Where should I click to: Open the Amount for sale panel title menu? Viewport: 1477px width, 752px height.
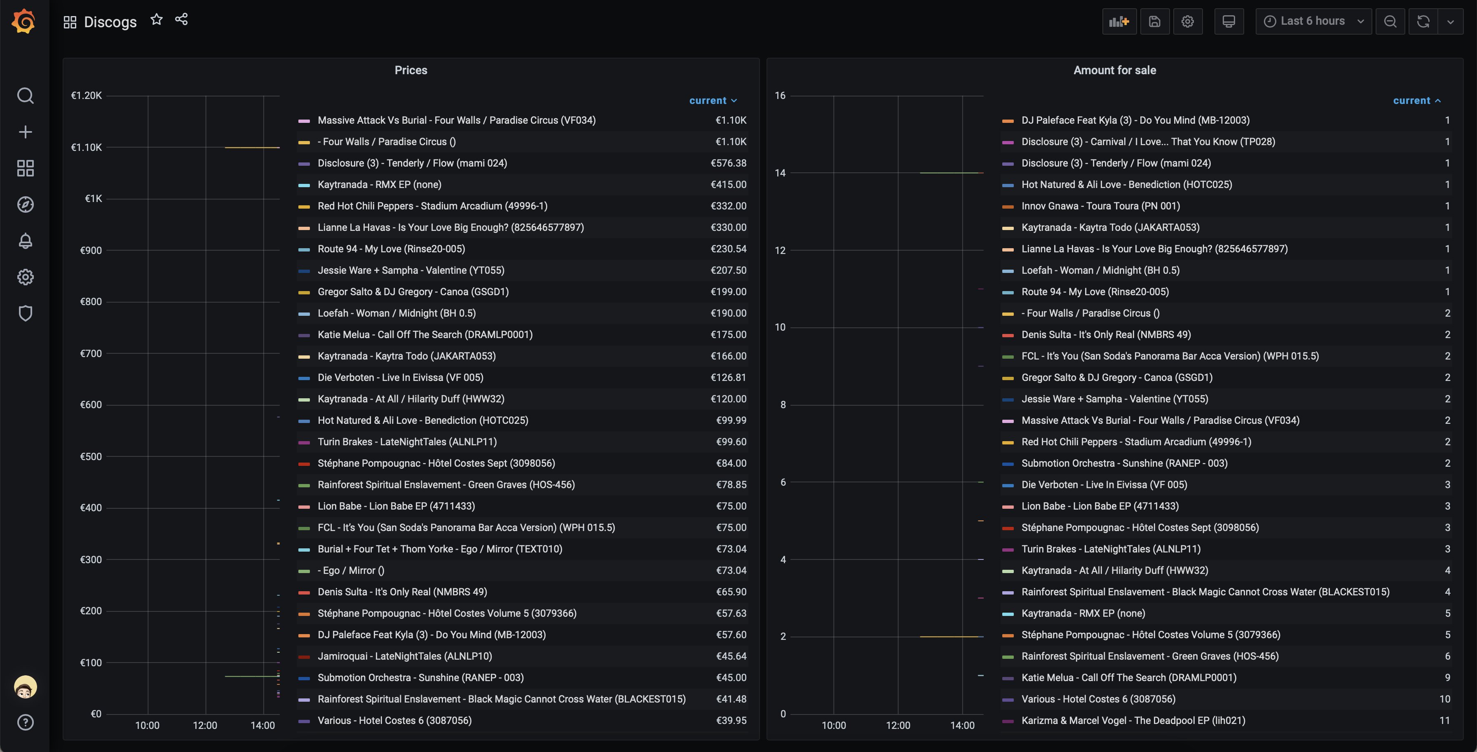1115,70
